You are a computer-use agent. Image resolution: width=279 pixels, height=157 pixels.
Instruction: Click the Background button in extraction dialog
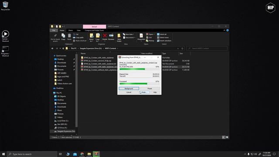click(129, 89)
